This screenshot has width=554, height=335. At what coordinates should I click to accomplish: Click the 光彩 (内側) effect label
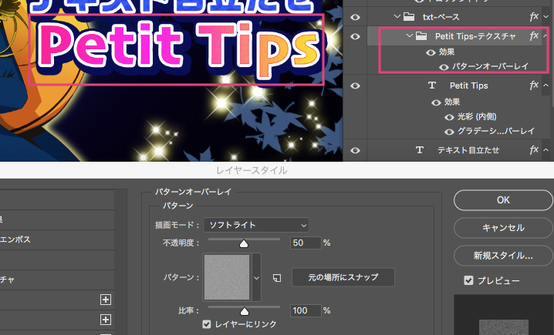coord(477,117)
